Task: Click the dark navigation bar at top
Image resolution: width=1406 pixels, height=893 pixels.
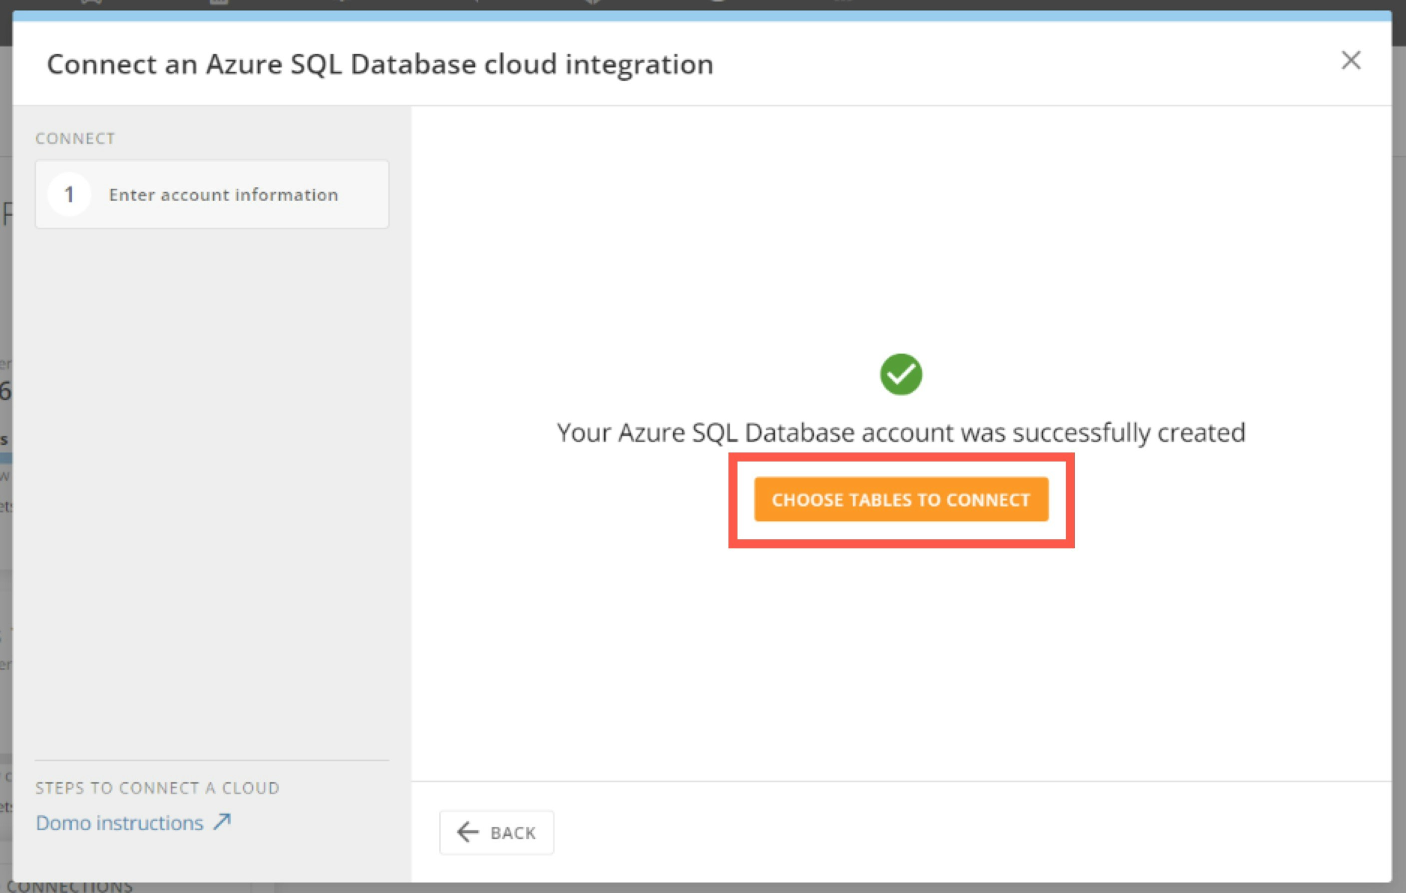Action: pyautogui.click(x=1051, y=4)
